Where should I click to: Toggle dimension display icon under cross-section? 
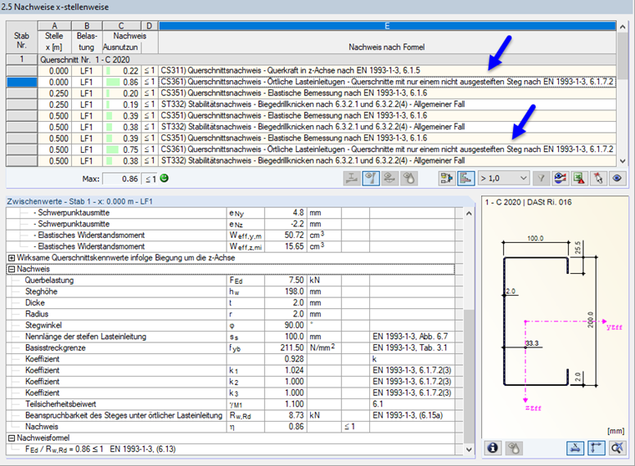point(575,448)
